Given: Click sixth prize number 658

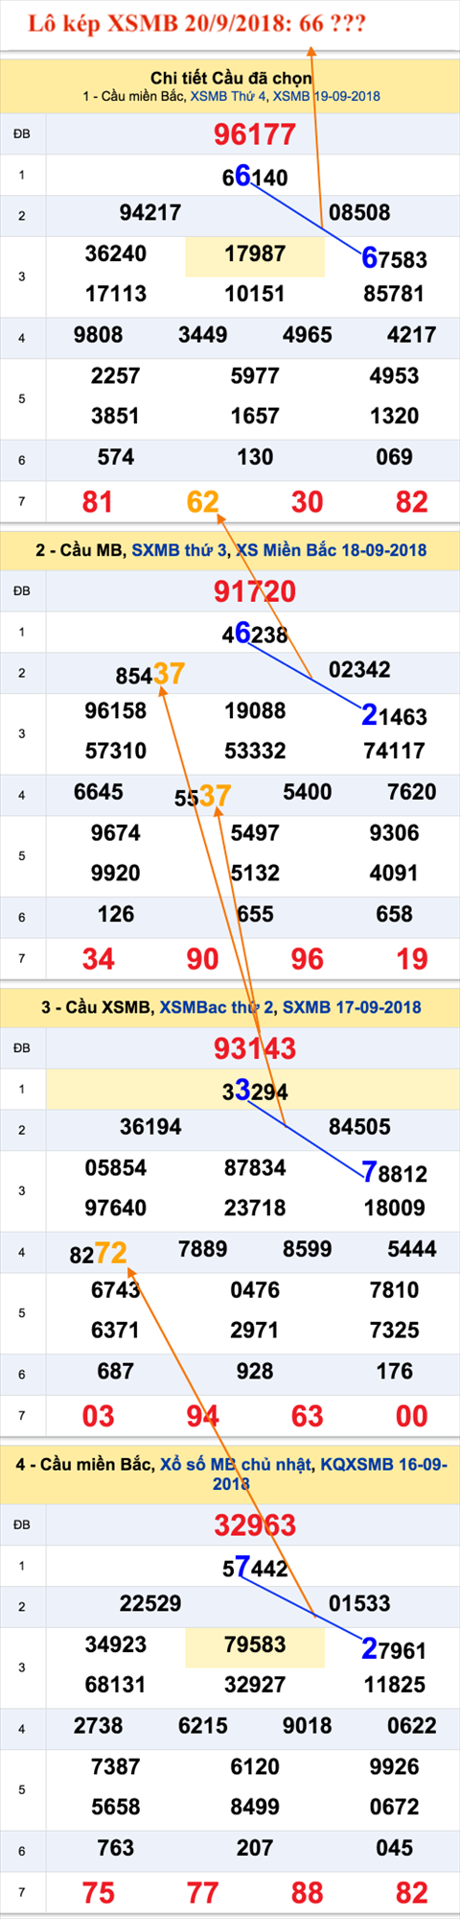Looking at the screenshot, I should point(394,914).
